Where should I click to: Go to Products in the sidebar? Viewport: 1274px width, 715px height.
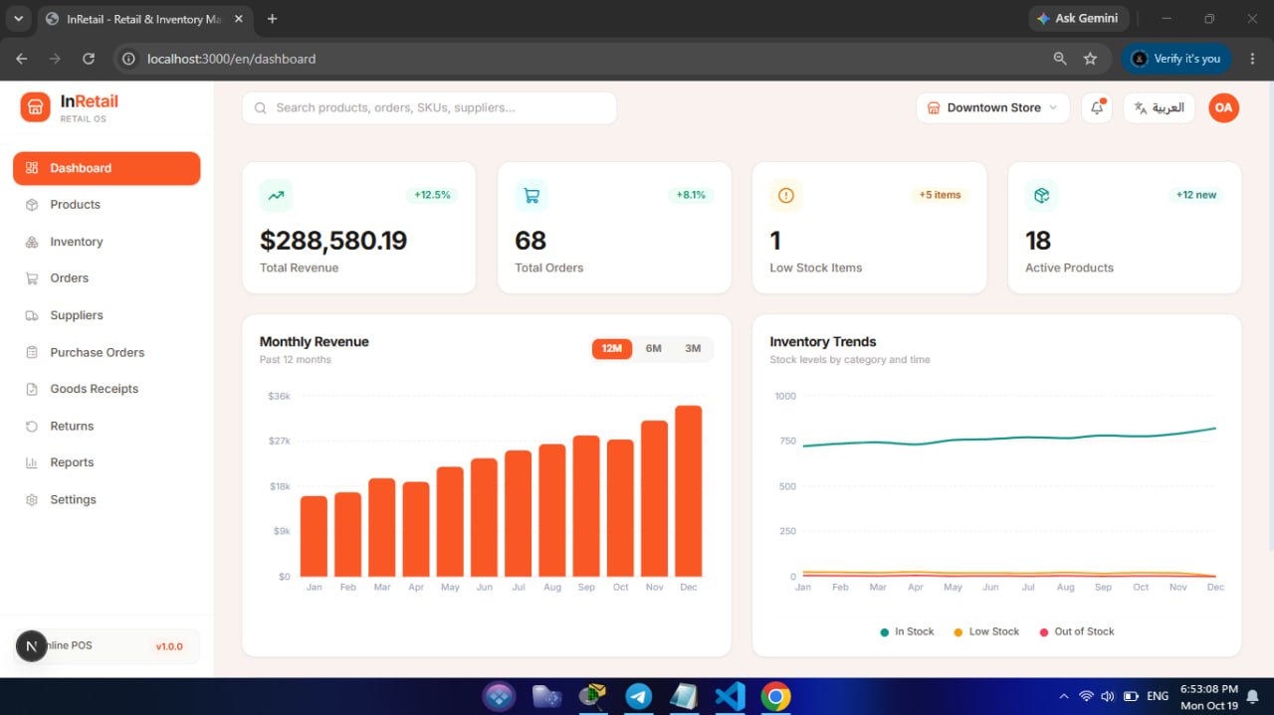coord(106,205)
